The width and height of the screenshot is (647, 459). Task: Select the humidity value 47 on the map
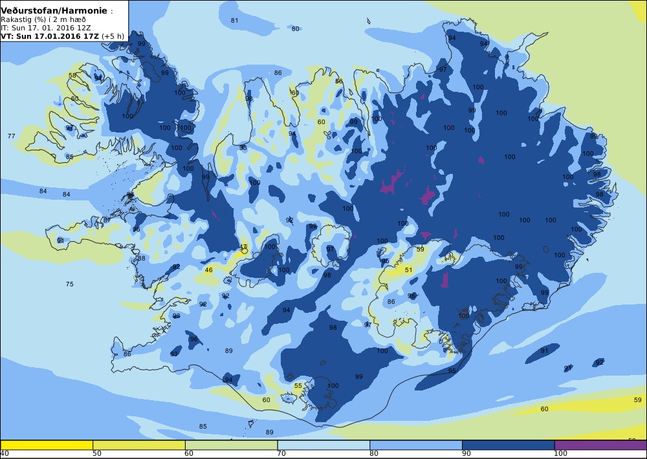[243, 247]
